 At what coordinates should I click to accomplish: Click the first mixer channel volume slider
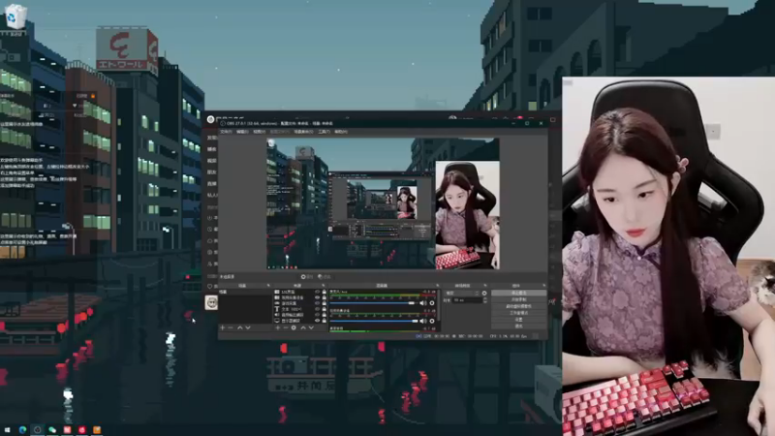click(x=373, y=303)
